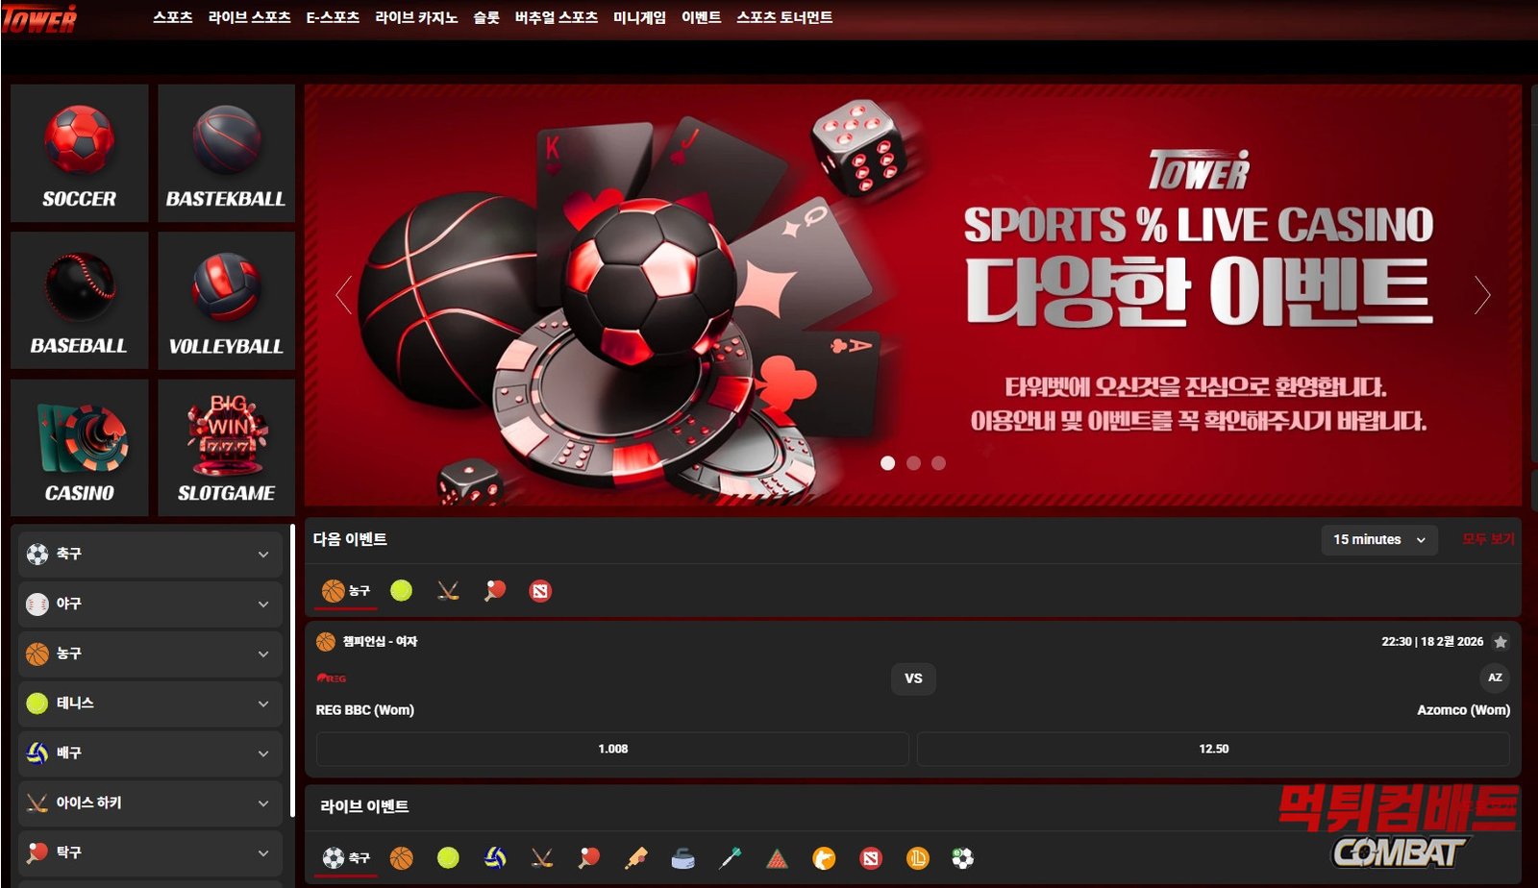Select Dota 2 icon in next events filter
Image resolution: width=1538 pixels, height=888 pixels.
point(540,591)
